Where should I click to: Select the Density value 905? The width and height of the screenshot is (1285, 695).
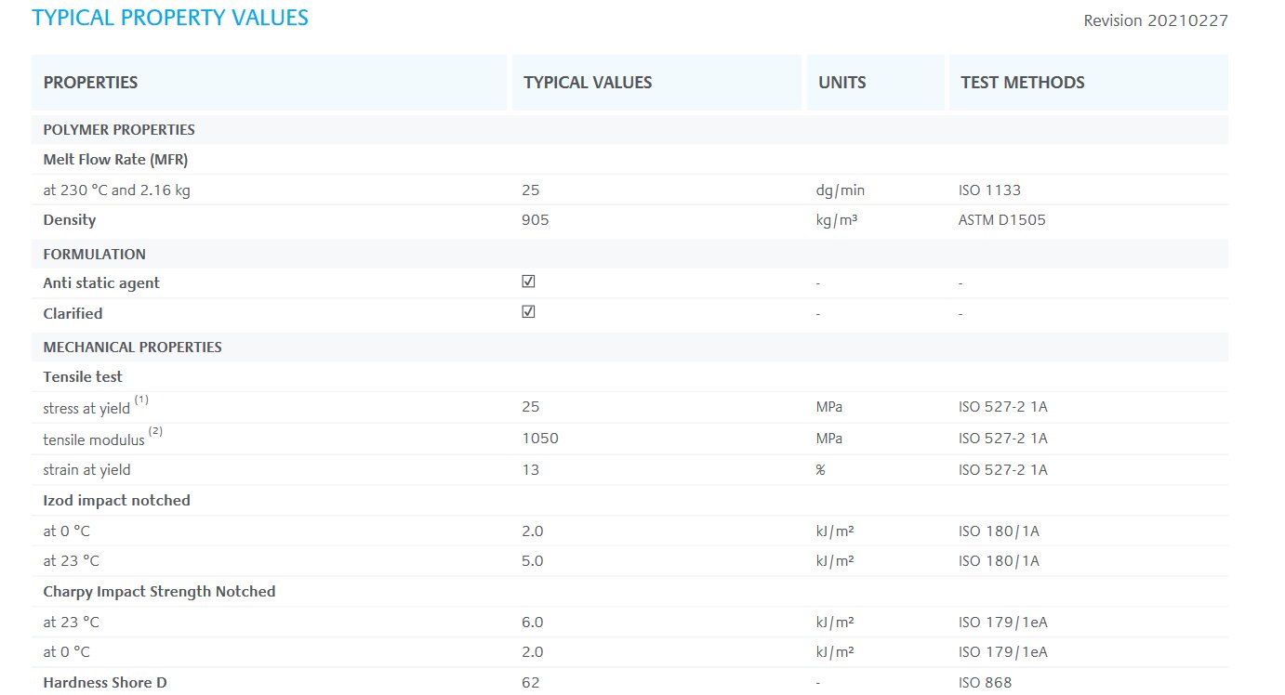coord(537,221)
